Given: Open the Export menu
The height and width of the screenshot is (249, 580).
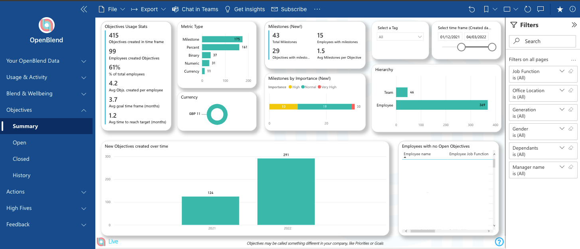Looking at the screenshot, I should click(148, 9).
